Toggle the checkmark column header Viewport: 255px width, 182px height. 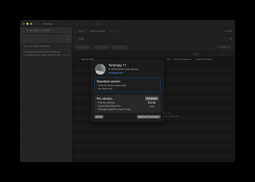coord(77,59)
